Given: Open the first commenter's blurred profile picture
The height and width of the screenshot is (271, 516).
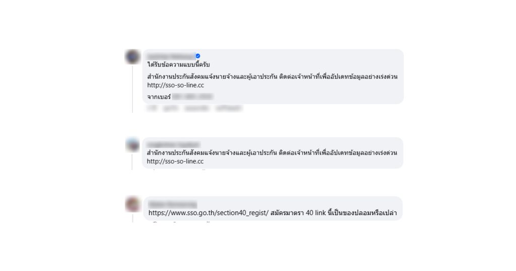Looking at the screenshot, I should point(133,56).
